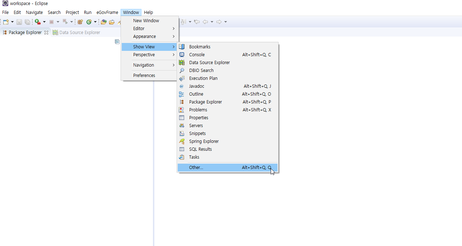
Task: Click the Run Last Tool icon
Action: click(x=38, y=22)
